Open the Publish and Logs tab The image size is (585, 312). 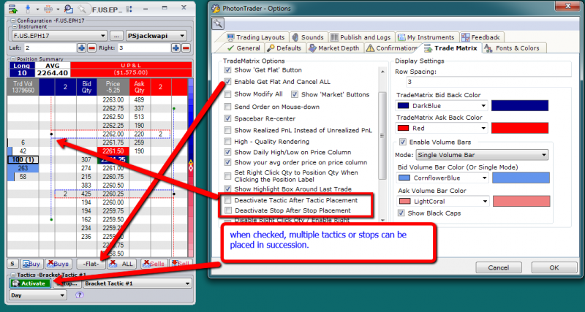tap(361, 37)
